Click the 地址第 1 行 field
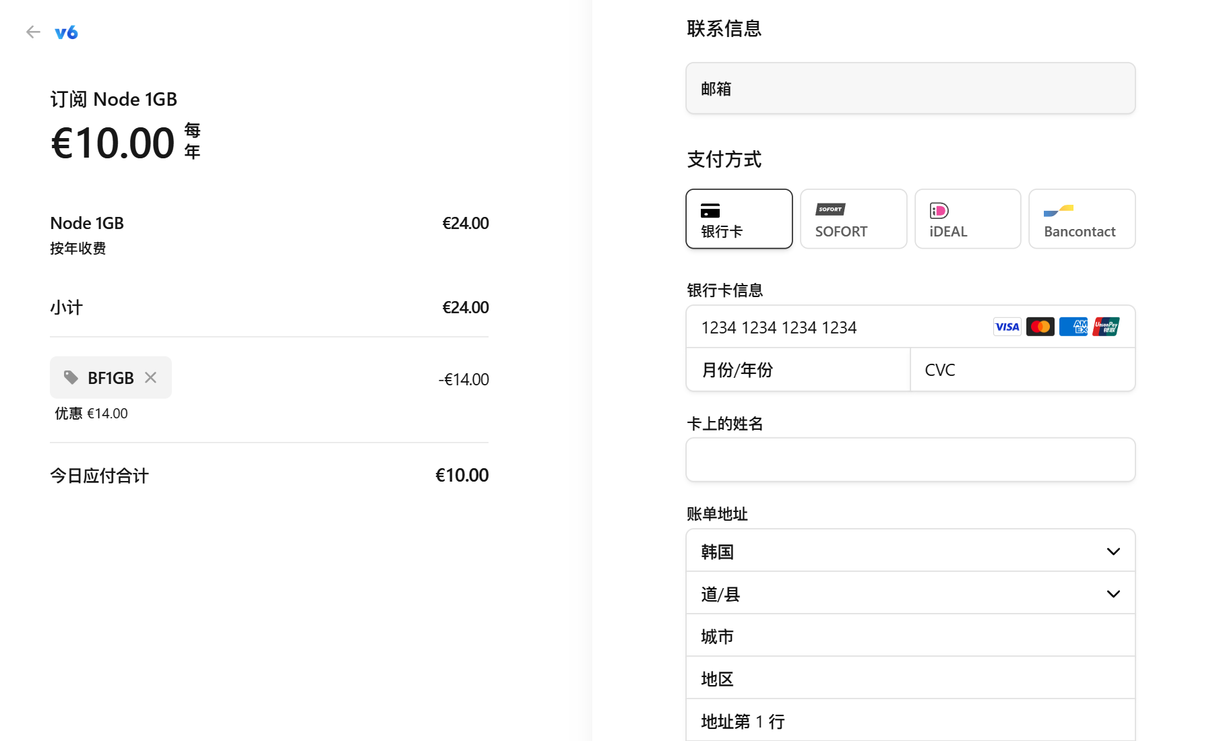 [x=910, y=720]
